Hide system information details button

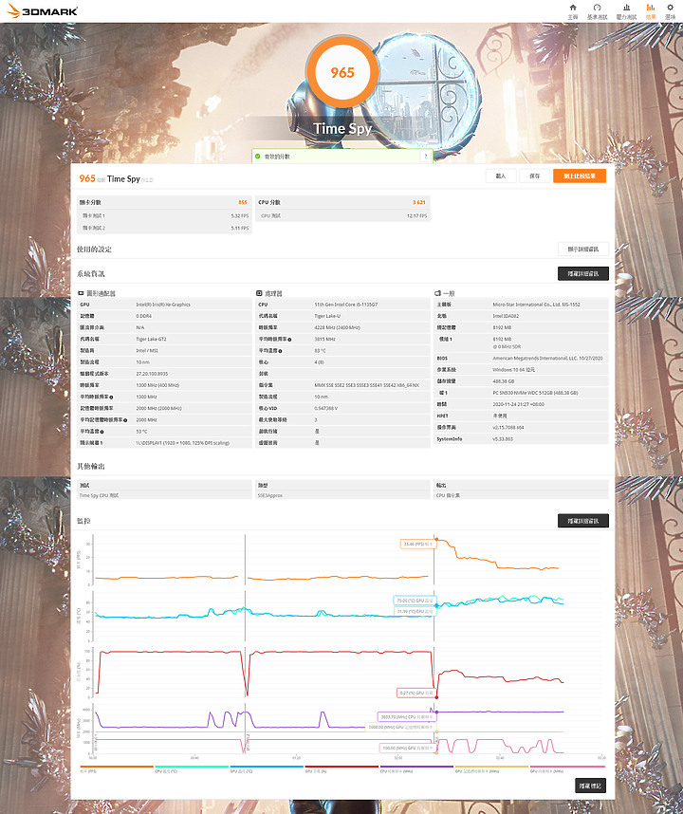click(x=583, y=273)
